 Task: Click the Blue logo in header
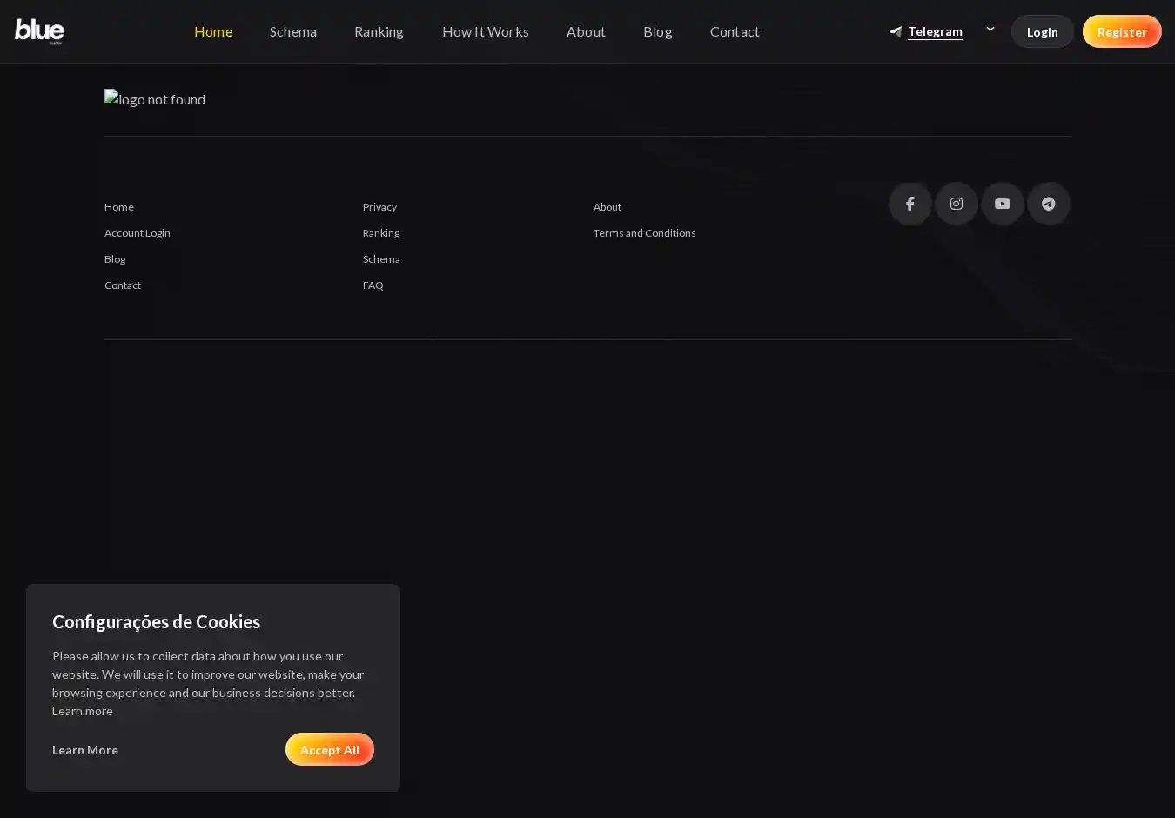click(x=39, y=31)
